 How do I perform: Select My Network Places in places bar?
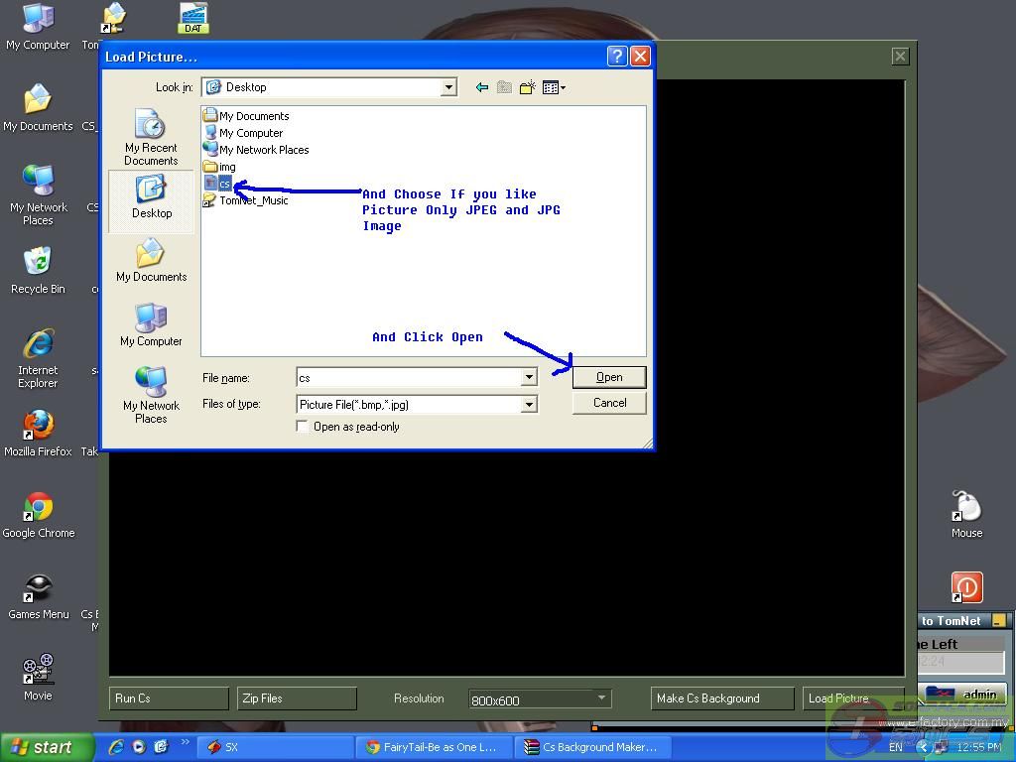pyautogui.click(x=151, y=394)
